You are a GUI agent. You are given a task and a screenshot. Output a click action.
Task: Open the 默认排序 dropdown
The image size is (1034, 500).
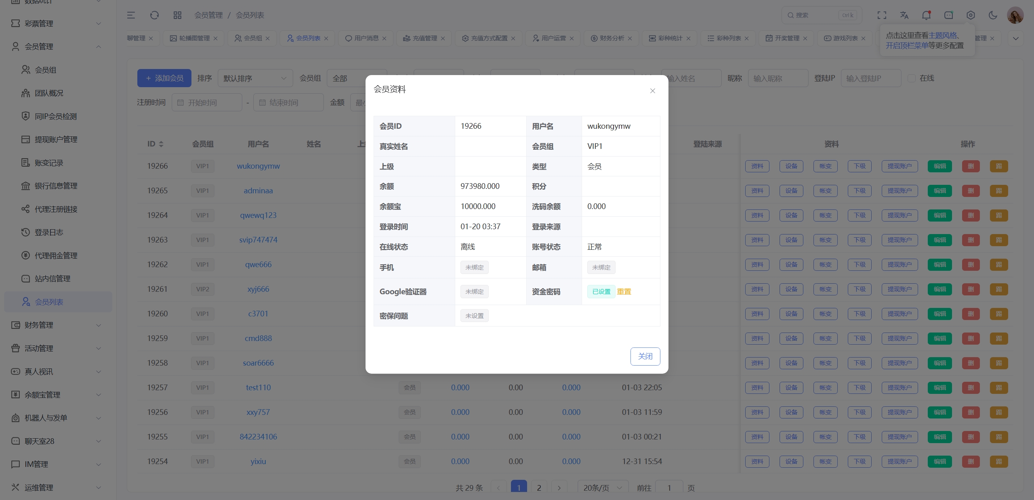point(255,78)
